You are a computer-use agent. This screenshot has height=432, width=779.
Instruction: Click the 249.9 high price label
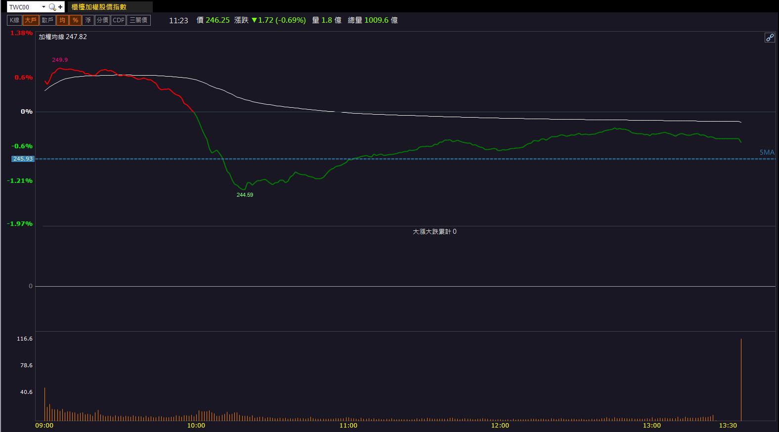[60, 60]
